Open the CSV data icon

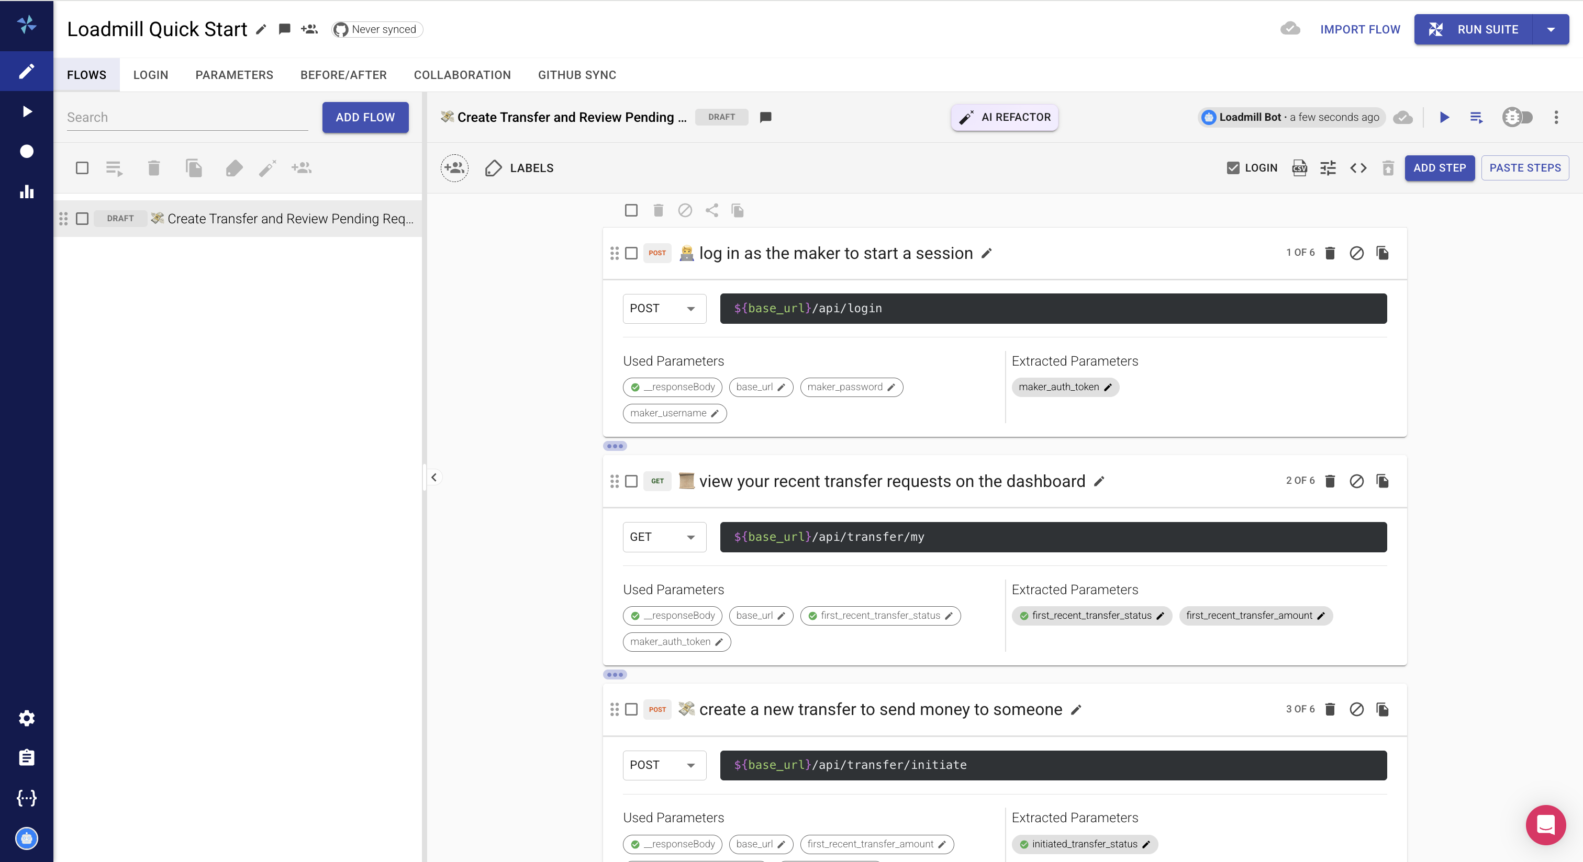(1299, 167)
